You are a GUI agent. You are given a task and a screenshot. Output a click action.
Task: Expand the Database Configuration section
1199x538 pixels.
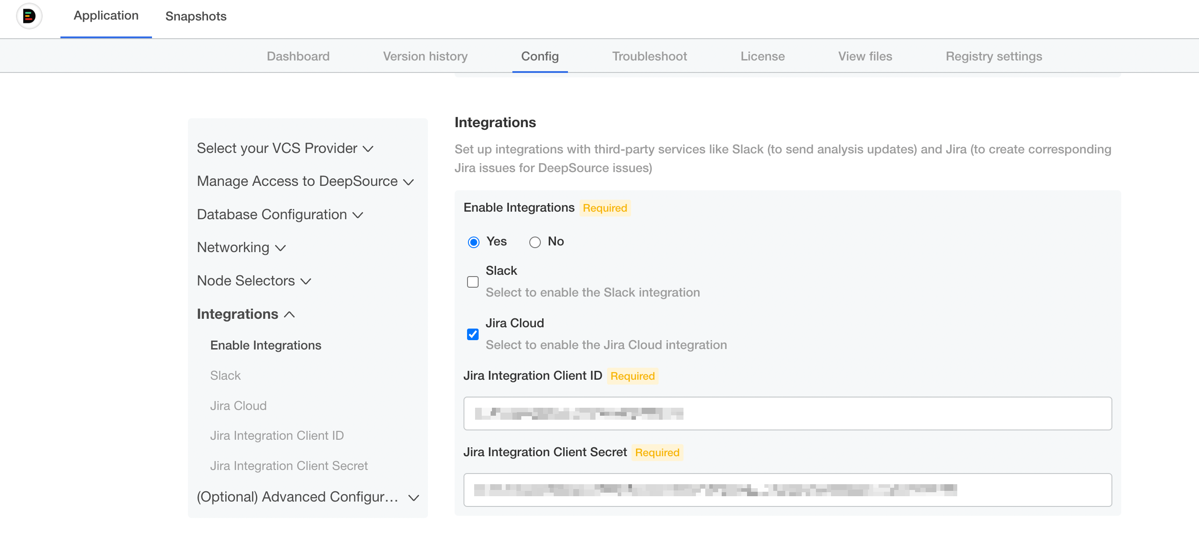click(279, 214)
